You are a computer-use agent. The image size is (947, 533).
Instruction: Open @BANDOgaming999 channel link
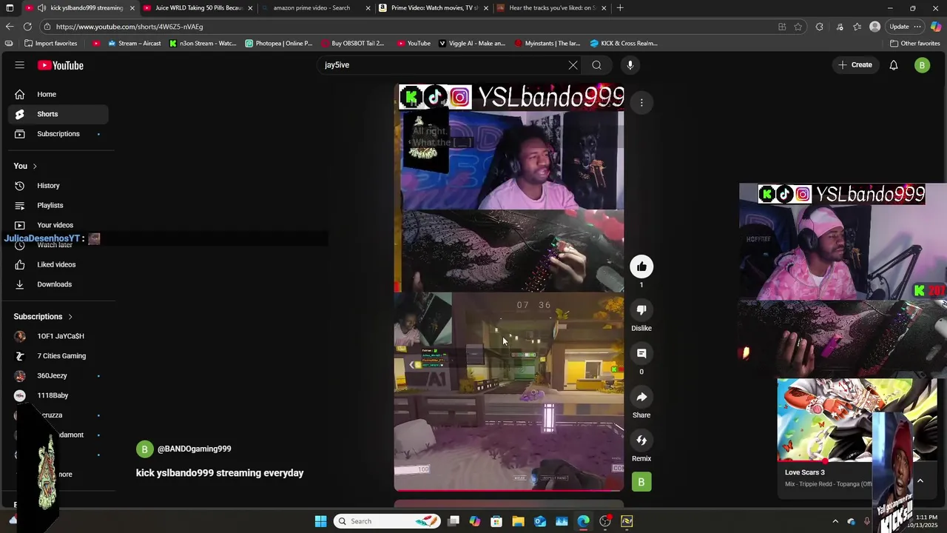(x=194, y=449)
